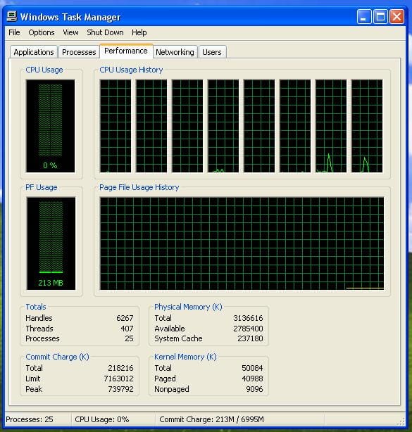The height and width of the screenshot is (432, 412).
Task: Minimize the Task Manager window
Action: [363, 16]
